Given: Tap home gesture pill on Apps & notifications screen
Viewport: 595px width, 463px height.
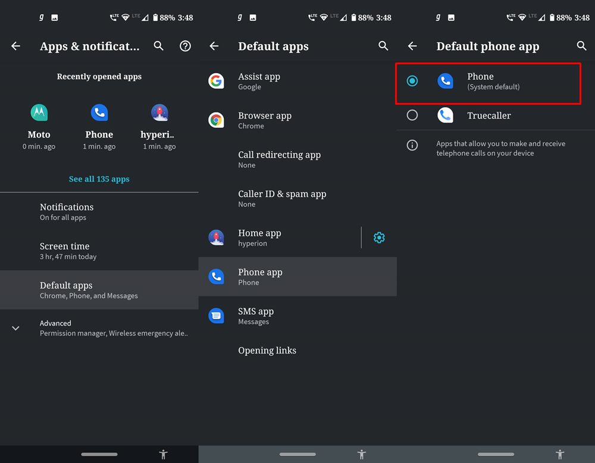Looking at the screenshot, I should (x=99, y=454).
